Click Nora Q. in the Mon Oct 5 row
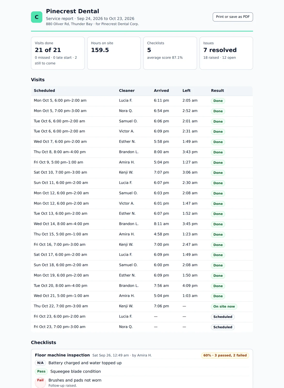This screenshot has width=284, height=388. pos(126,111)
